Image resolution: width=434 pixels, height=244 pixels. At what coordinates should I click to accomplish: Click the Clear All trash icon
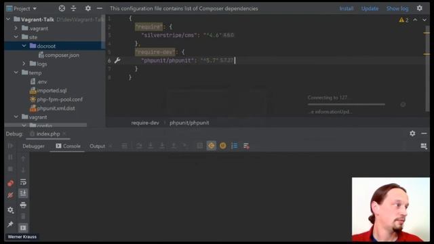[23, 216]
